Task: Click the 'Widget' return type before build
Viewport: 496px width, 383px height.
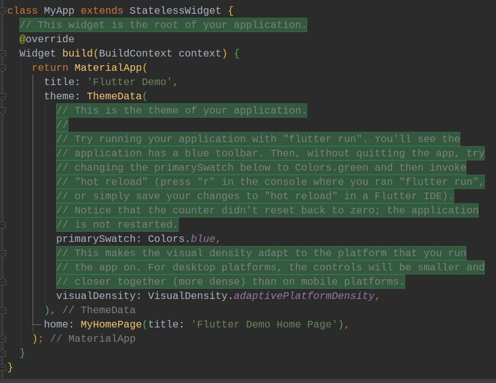Action: click(x=37, y=53)
